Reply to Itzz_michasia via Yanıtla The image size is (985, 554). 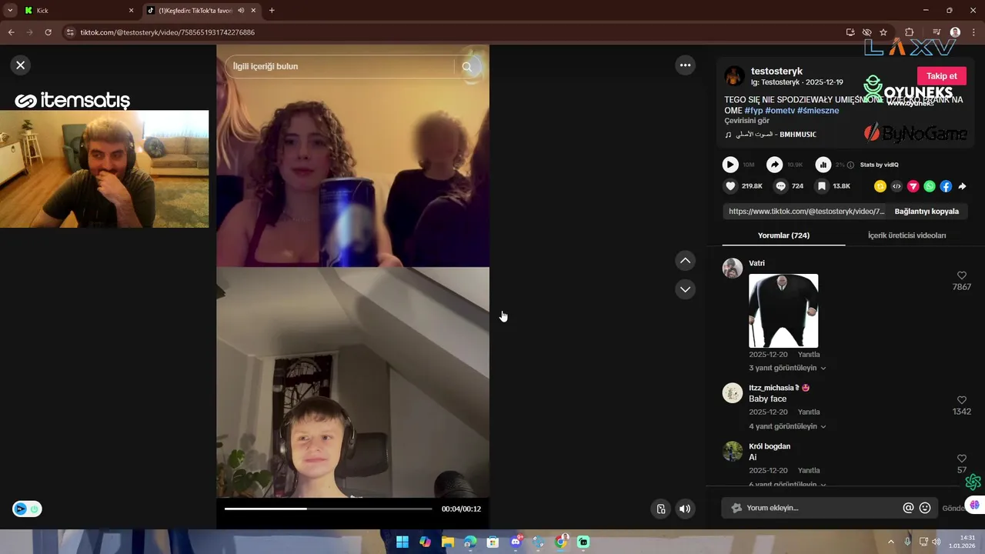[x=809, y=412]
